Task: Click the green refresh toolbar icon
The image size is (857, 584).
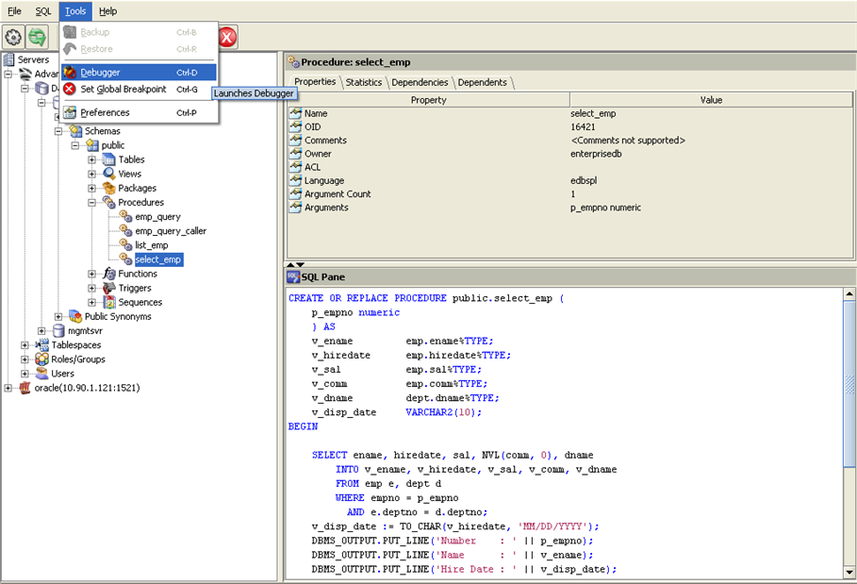Action: pos(38,38)
